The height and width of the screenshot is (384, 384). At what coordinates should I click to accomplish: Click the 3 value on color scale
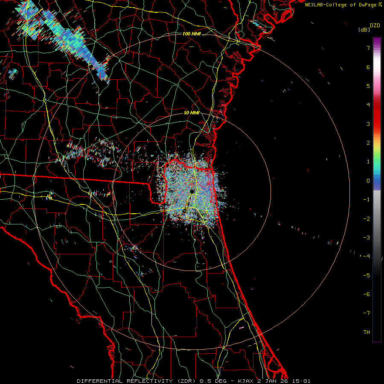(x=368, y=124)
